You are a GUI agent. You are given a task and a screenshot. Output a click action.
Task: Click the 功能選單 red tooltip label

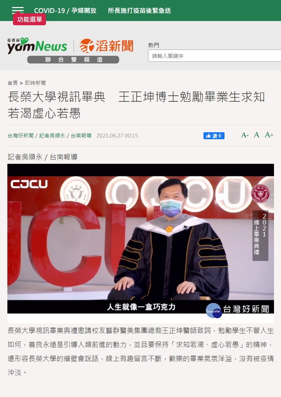(x=30, y=20)
